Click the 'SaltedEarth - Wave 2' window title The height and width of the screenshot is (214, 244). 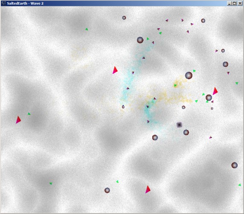(x=25, y=3)
